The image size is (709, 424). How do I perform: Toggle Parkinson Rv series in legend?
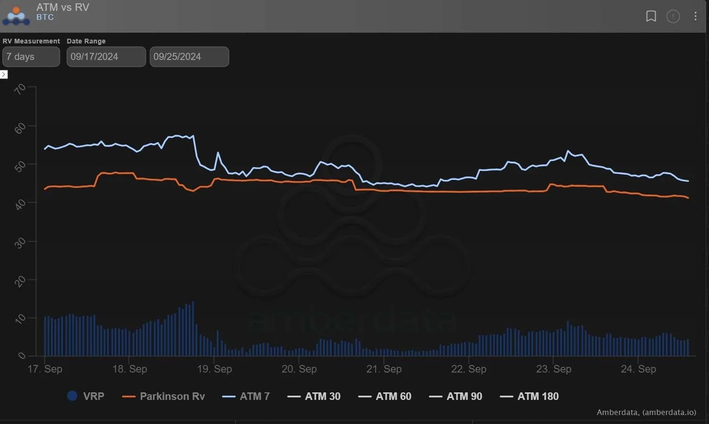[163, 396]
